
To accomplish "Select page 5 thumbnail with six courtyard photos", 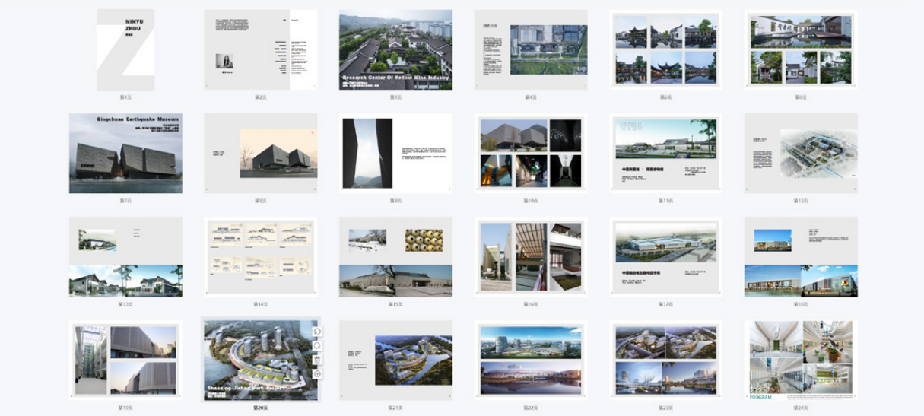I will 666,50.
